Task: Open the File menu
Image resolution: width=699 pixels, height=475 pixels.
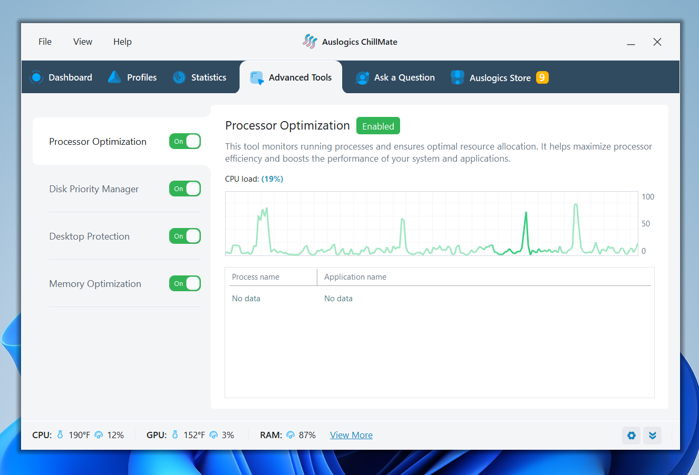Action: click(x=45, y=42)
